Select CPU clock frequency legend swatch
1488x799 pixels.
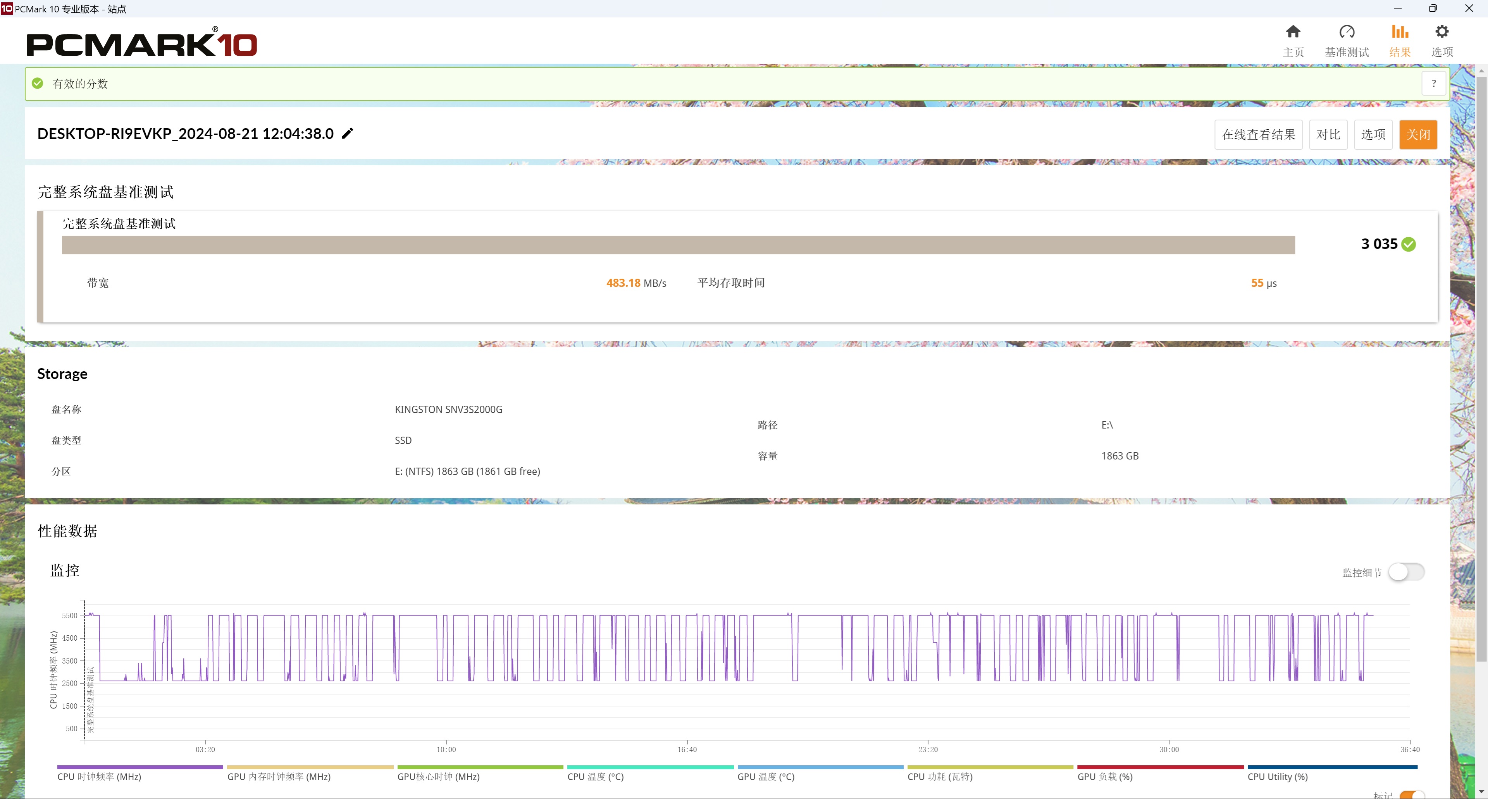[x=140, y=767]
